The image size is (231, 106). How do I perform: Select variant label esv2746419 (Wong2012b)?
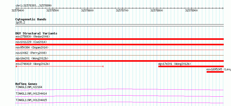33,64
